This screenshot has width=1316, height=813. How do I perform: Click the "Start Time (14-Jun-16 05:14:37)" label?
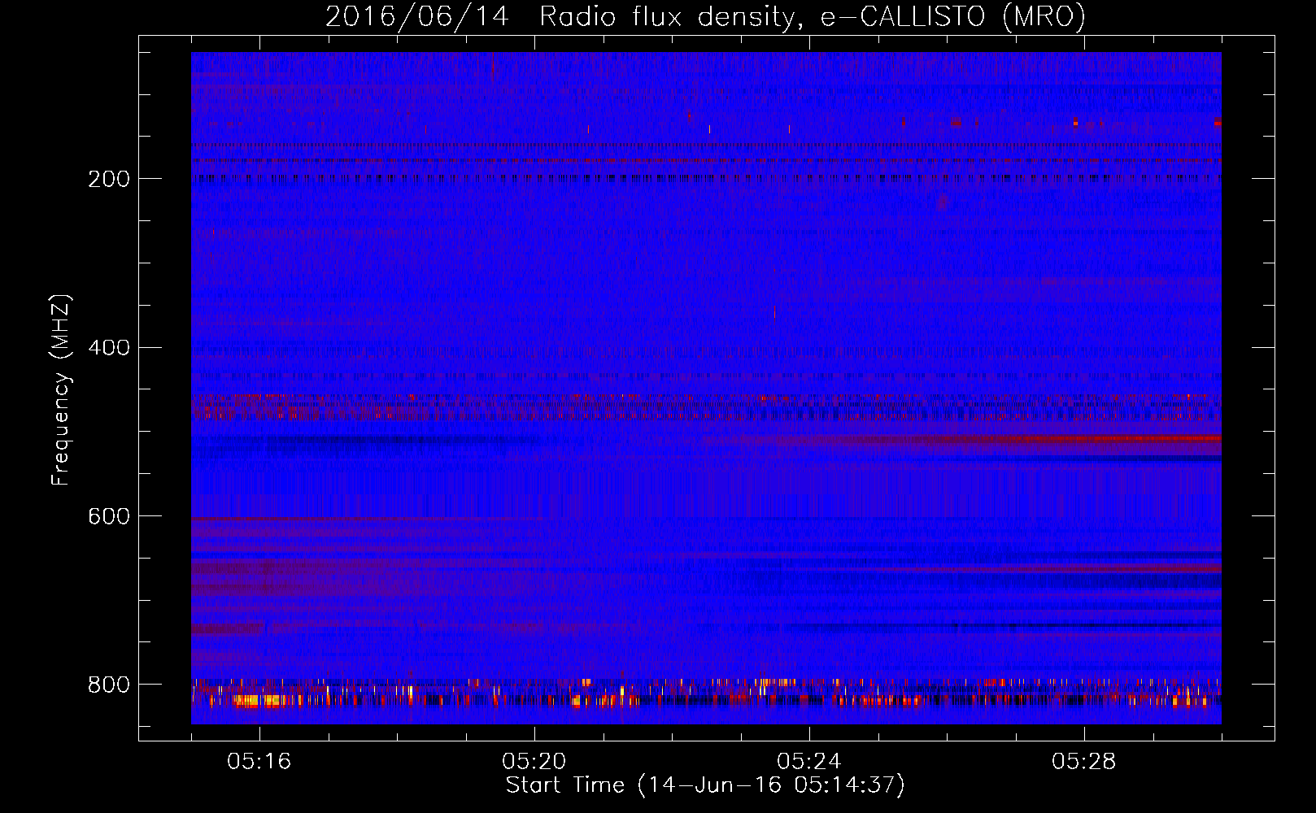705,785
